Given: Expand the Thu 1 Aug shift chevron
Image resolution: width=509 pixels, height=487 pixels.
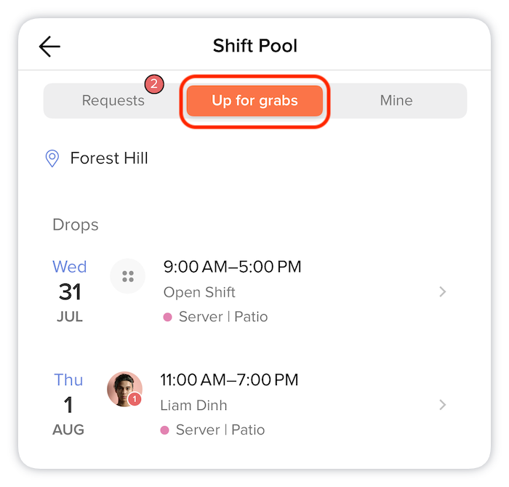Looking at the screenshot, I should pyautogui.click(x=442, y=405).
